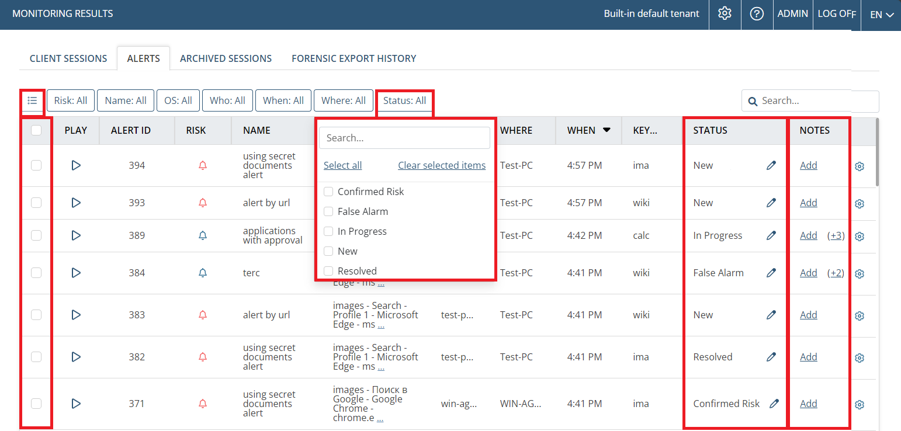Screen dimensions: 901x431
Task: Open the Risk: All filter dropdown
Action: pos(71,100)
